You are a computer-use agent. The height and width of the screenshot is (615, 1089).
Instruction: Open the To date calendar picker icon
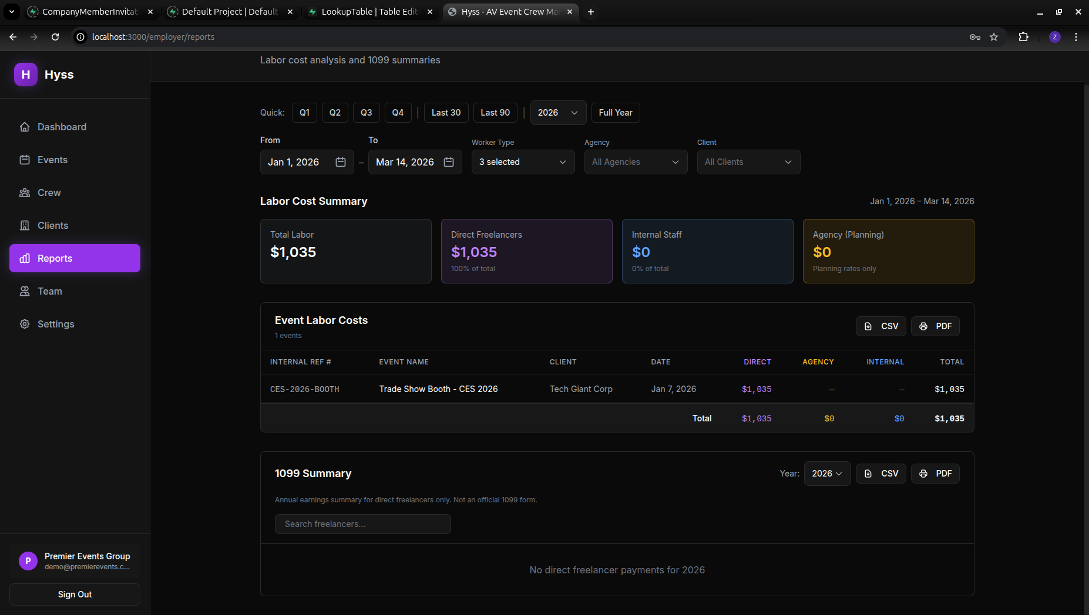[x=449, y=162]
